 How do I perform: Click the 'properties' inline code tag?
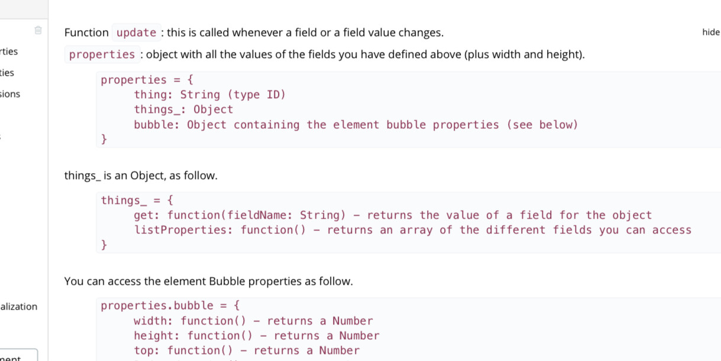(x=102, y=54)
